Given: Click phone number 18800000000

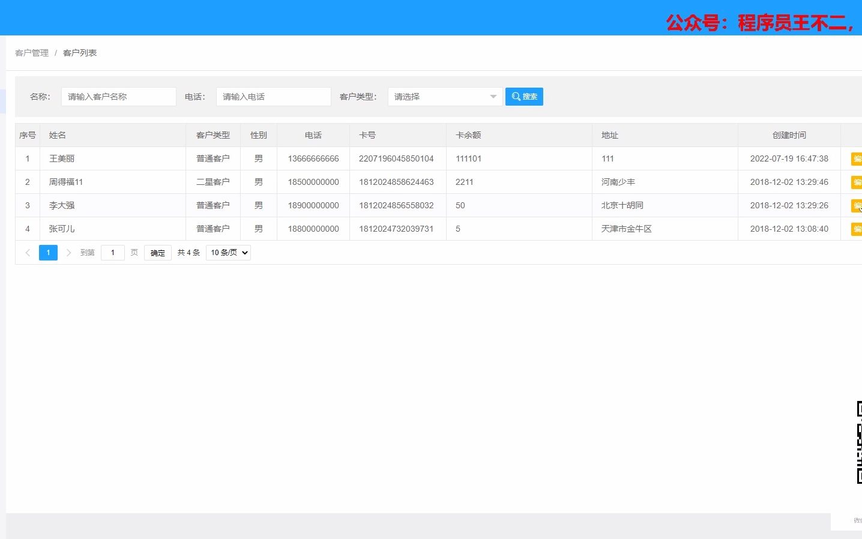Looking at the screenshot, I should (313, 229).
